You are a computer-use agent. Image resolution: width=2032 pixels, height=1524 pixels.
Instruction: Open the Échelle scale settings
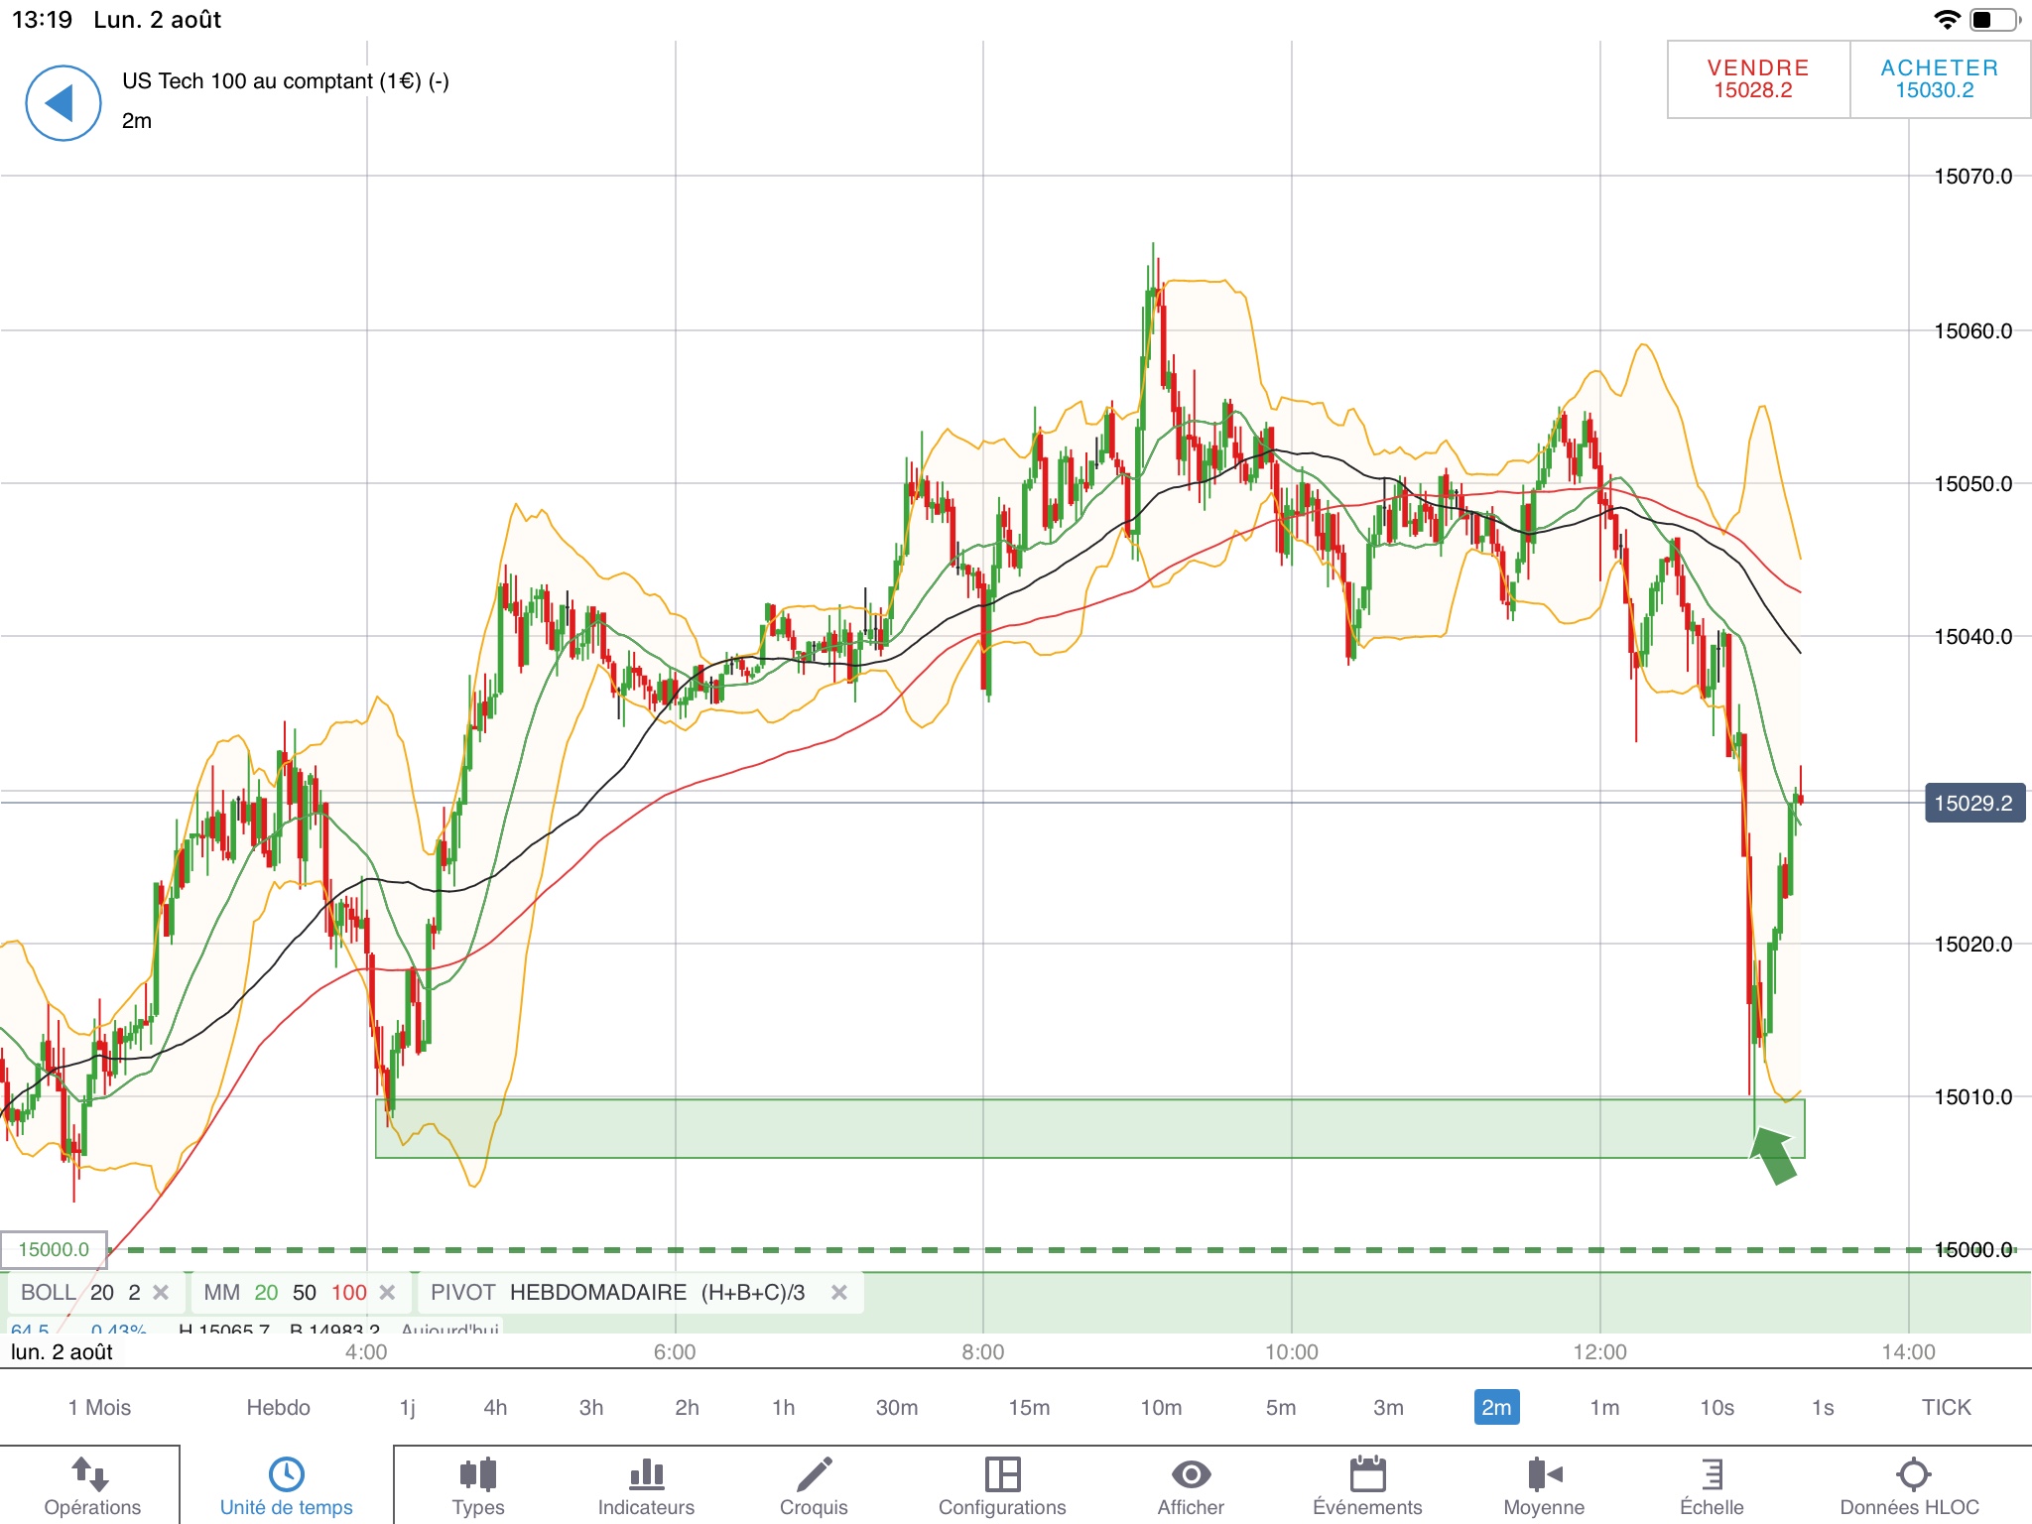(1712, 1485)
